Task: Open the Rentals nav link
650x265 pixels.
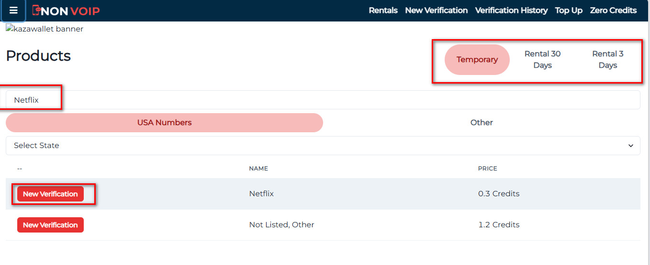Action: (383, 11)
